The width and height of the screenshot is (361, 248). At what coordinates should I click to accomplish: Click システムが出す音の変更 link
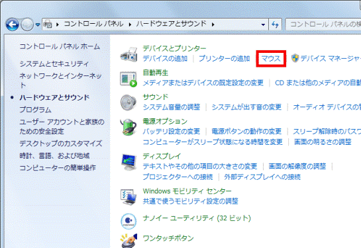(246, 107)
